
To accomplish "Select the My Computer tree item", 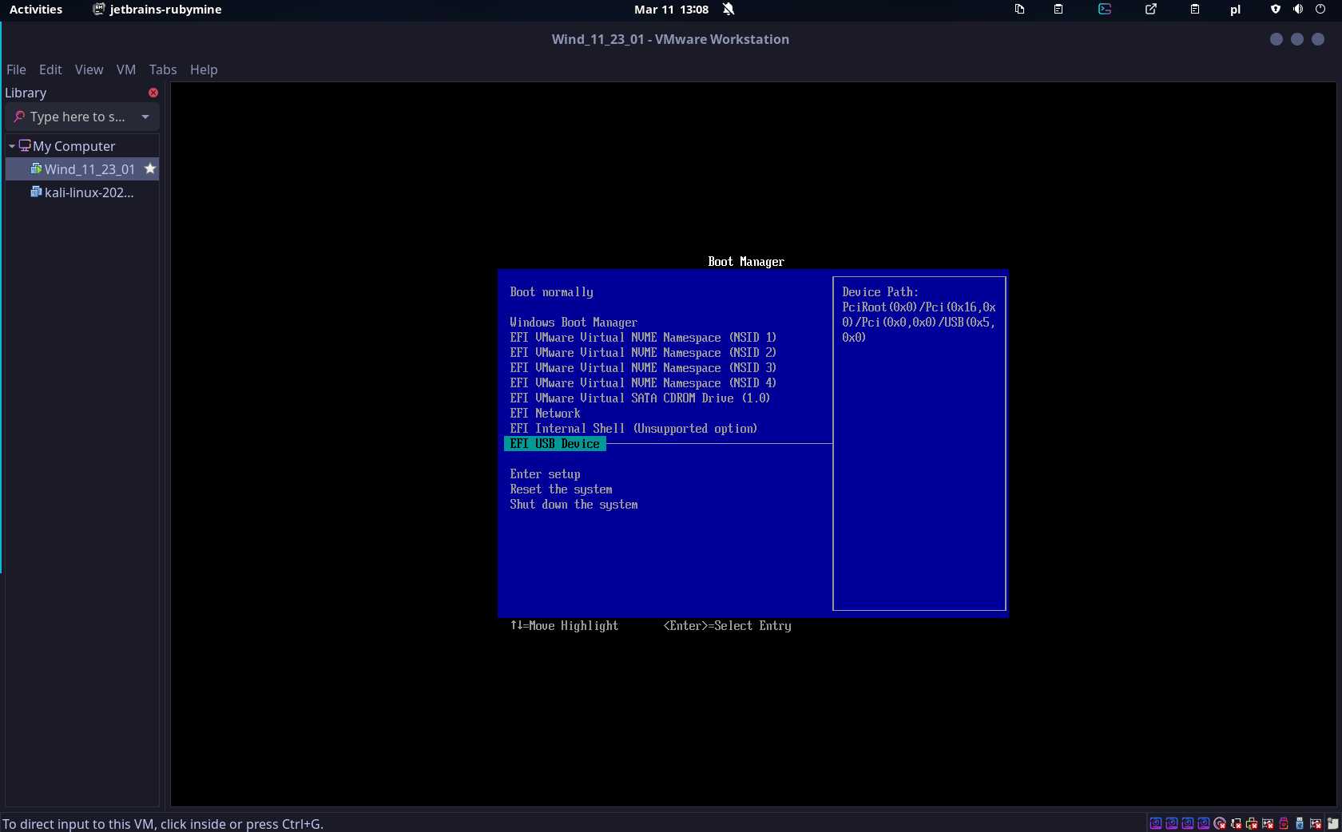I will (73, 146).
